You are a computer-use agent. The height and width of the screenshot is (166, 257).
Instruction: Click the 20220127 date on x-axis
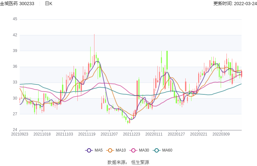coord(176,134)
